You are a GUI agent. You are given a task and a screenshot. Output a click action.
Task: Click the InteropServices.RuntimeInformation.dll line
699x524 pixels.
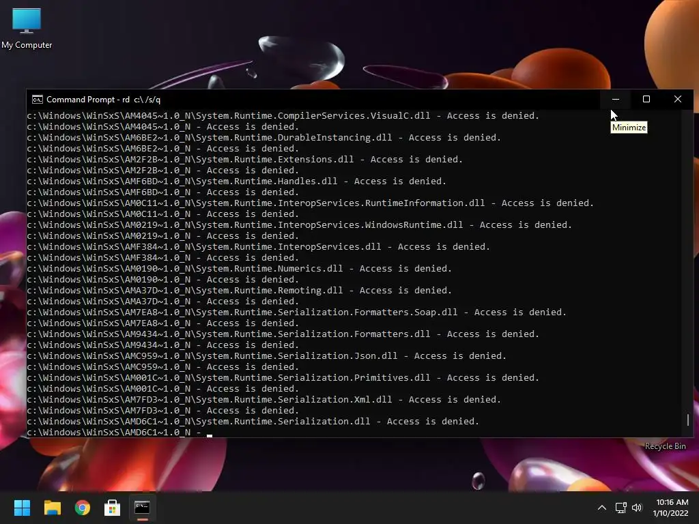pyautogui.click(x=311, y=203)
